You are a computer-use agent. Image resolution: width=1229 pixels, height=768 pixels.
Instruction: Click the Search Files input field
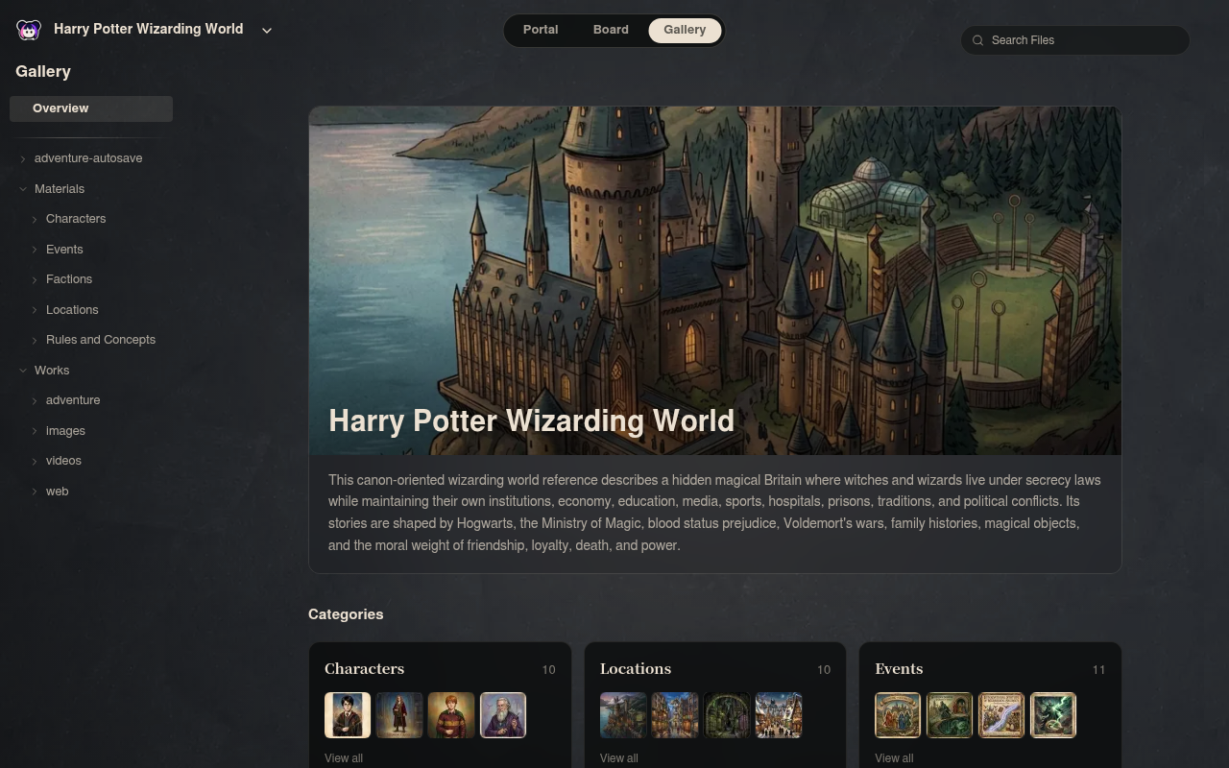(x=1075, y=40)
